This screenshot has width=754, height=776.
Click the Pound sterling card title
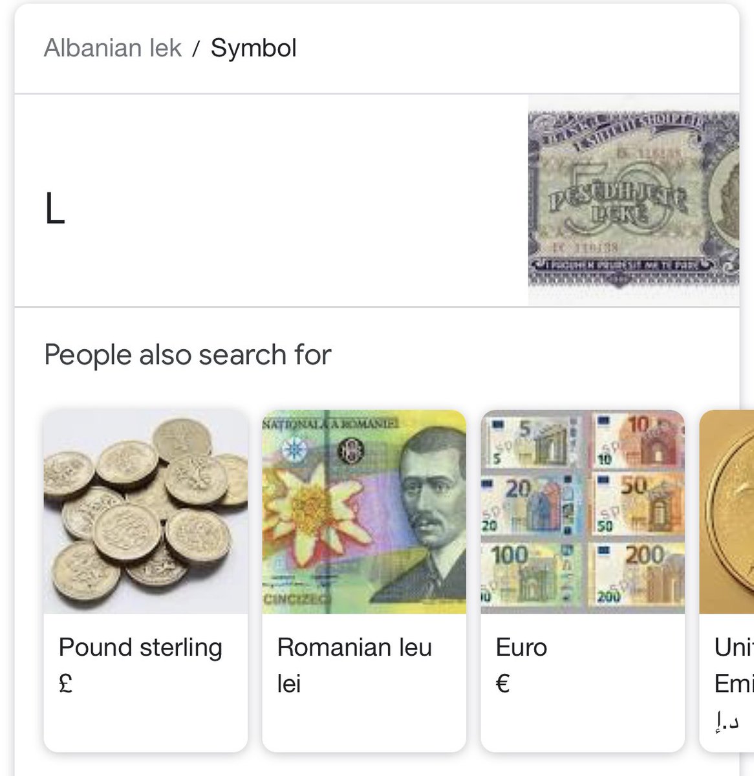pyautogui.click(x=140, y=647)
